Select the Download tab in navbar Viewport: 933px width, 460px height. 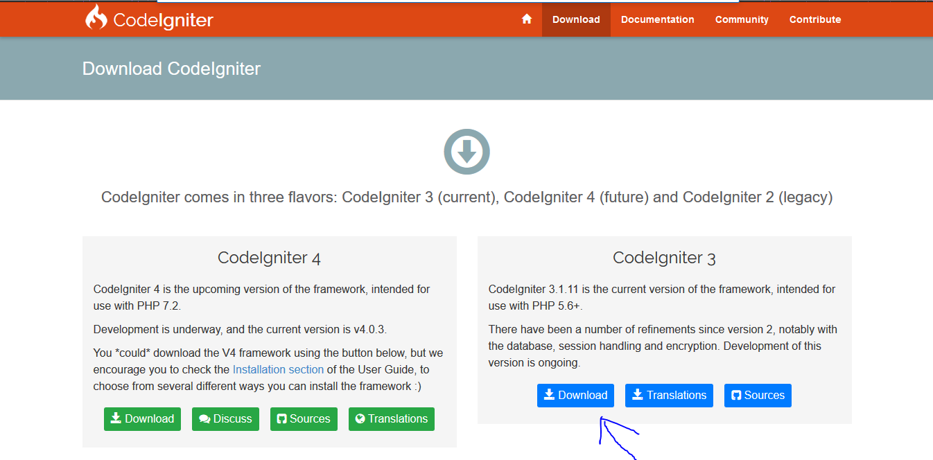[576, 19]
